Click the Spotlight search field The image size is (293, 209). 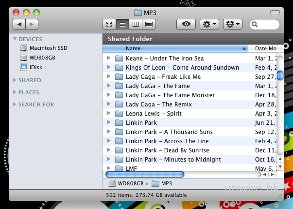point(267,24)
